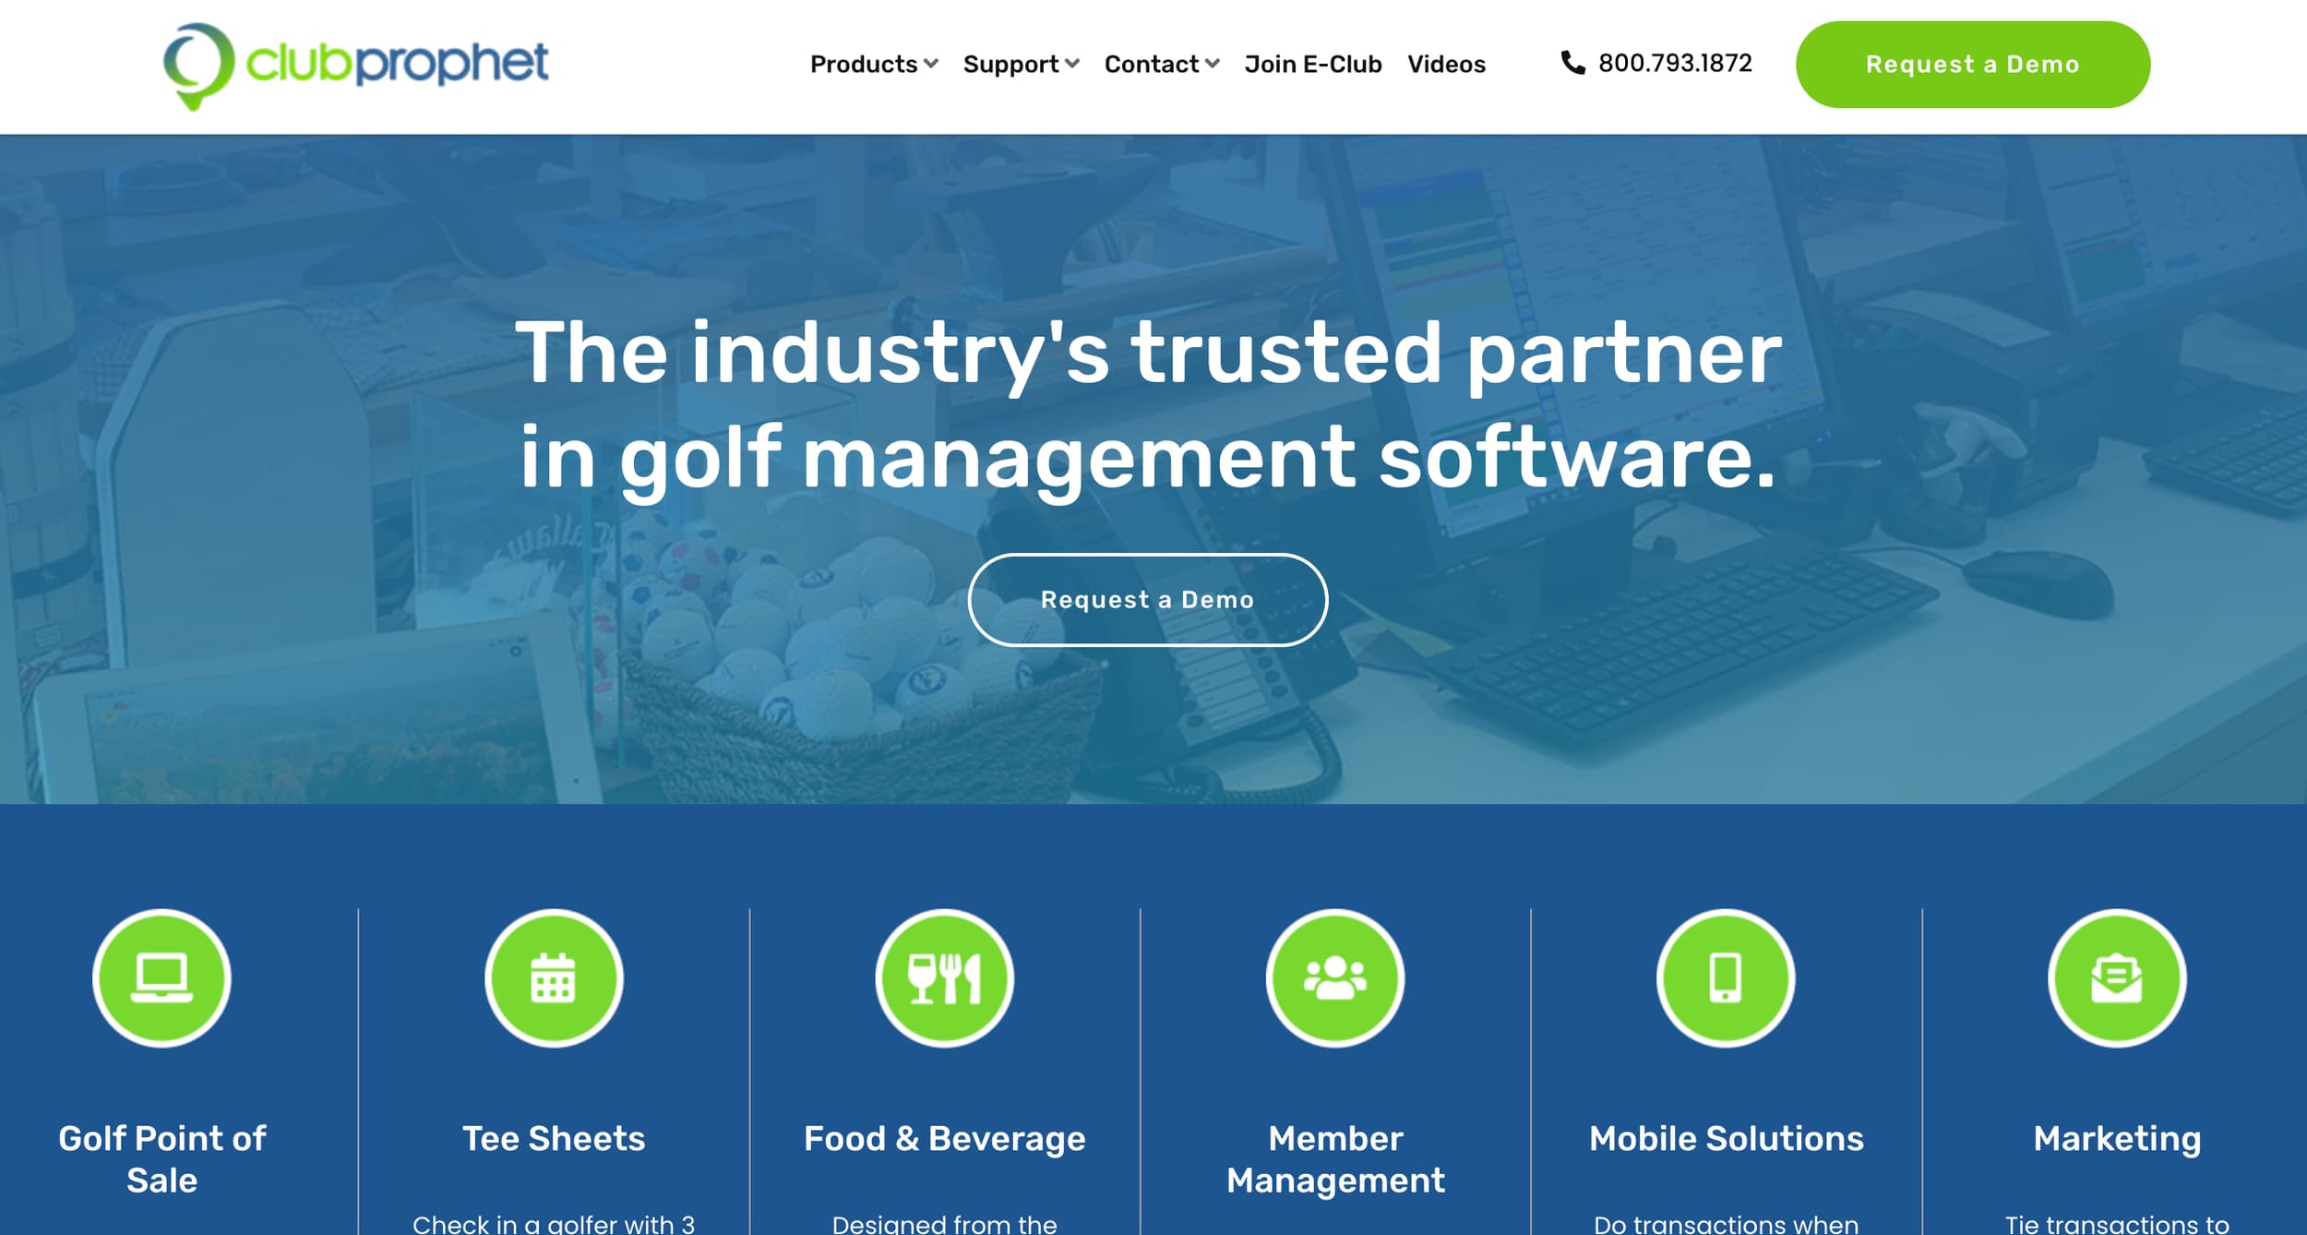Open the Tee Sheets heading link
Image resolution: width=2307 pixels, height=1235 pixels.
[554, 1138]
